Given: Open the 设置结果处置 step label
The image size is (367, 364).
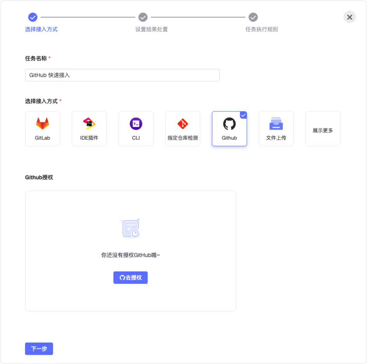Looking at the screenshot, I should 152,30.
